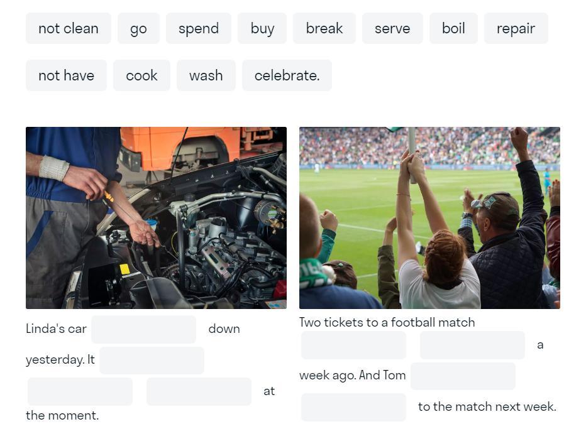This screenshot has height=429, width=586.
Task: Select the 'serve' word chip
Action: coord(392,28)
